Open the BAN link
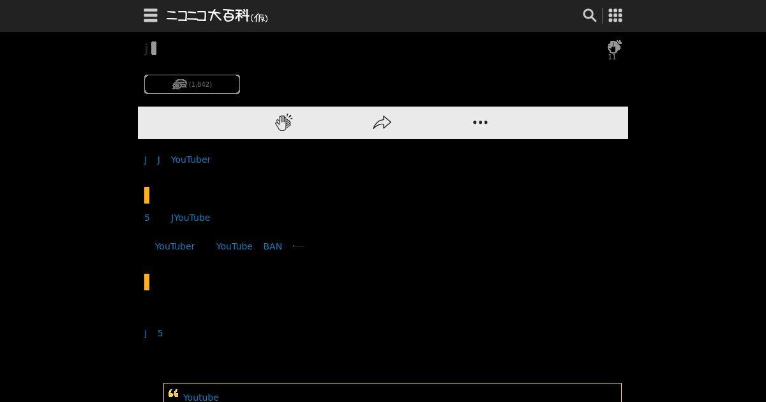This screenshot has height=402, width=766. pyautogui.click(x=273, y=246)
